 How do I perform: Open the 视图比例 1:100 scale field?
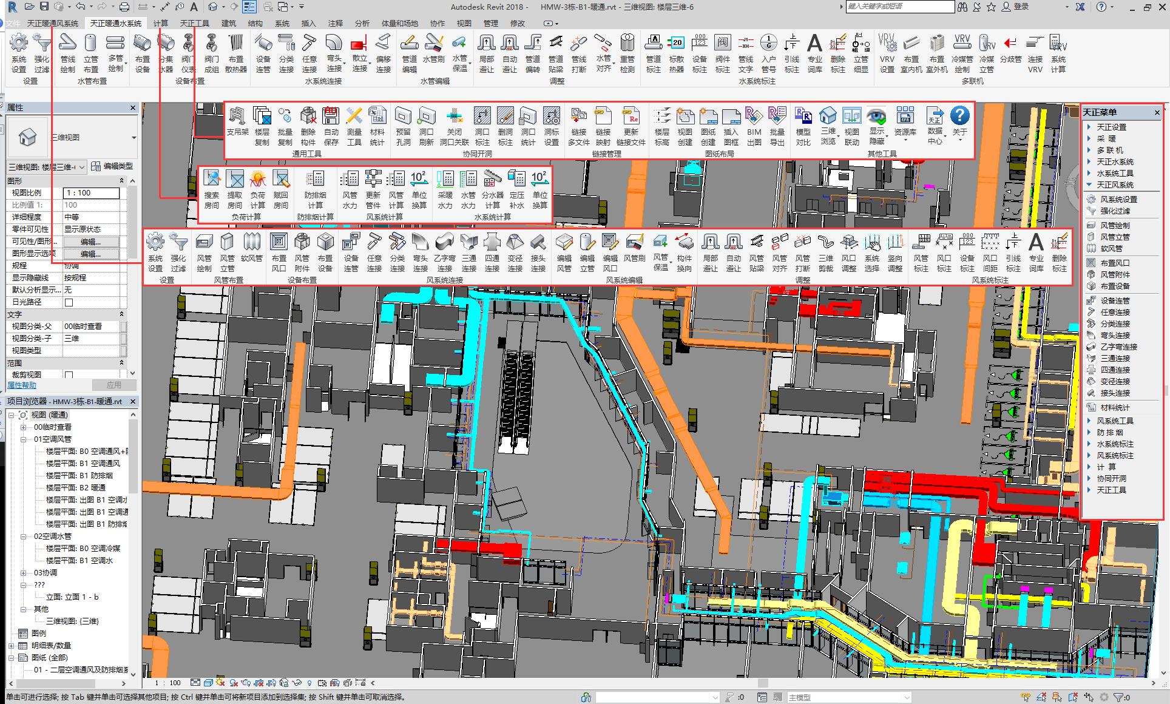[91, 193]
